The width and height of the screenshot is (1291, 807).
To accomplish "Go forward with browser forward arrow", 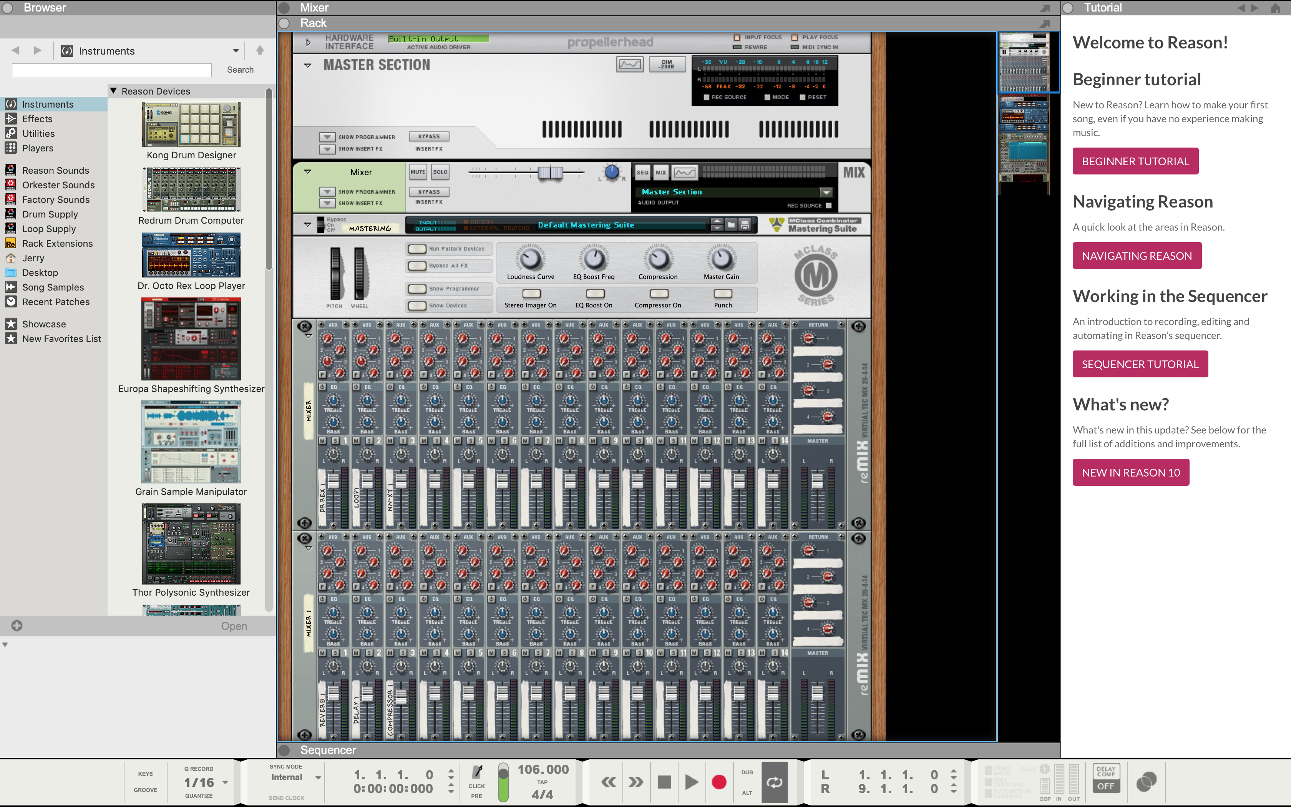I will (37, 51).
